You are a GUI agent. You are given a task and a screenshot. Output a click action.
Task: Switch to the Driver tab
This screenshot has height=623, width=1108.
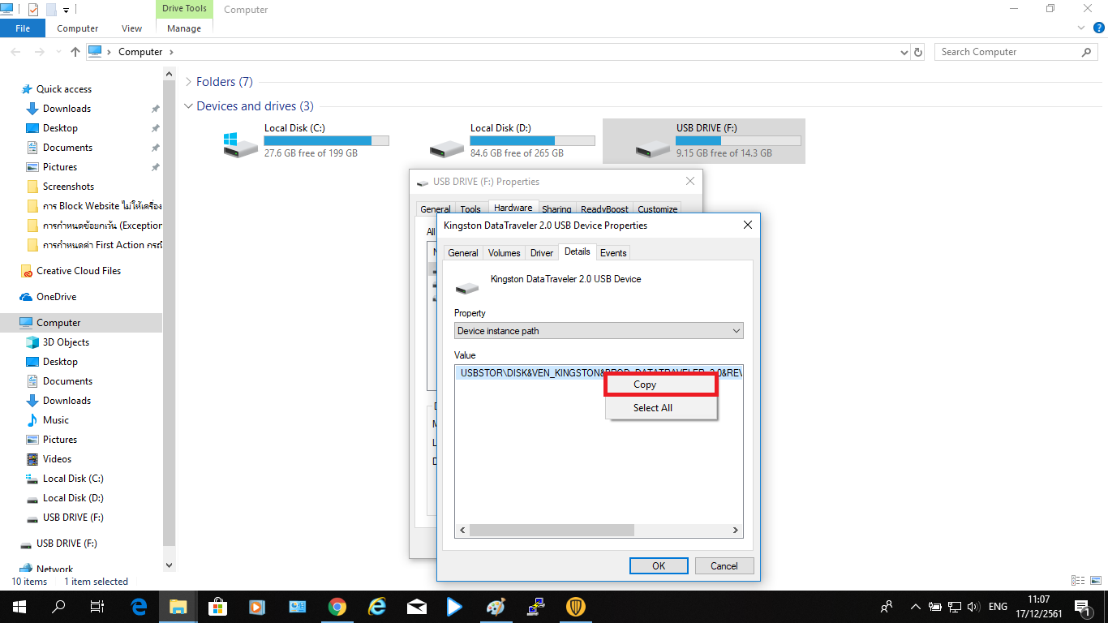tap(541, 253)
